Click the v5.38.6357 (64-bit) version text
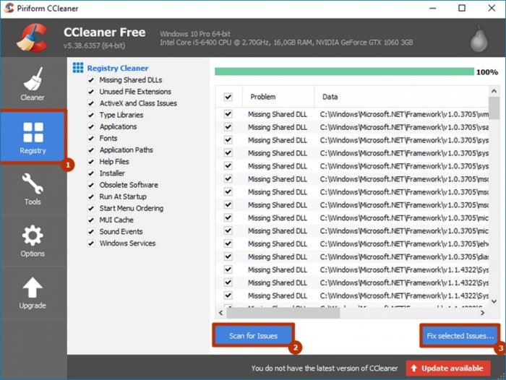This screenshot has height=380, width=506. click(94, 46)
